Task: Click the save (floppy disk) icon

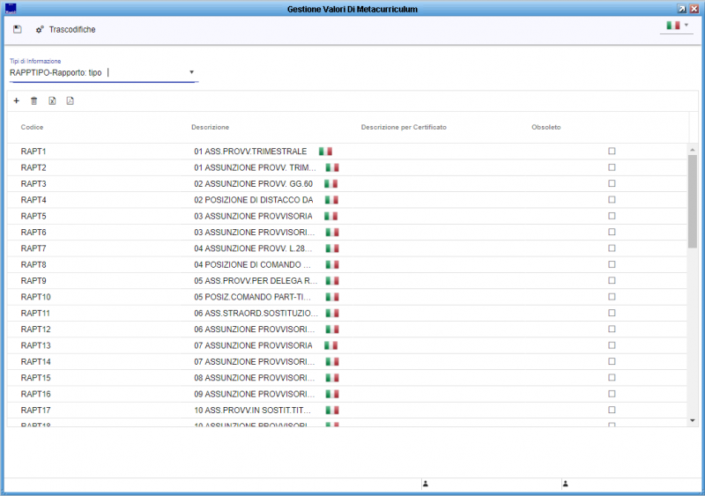Action: pos(18,29)
